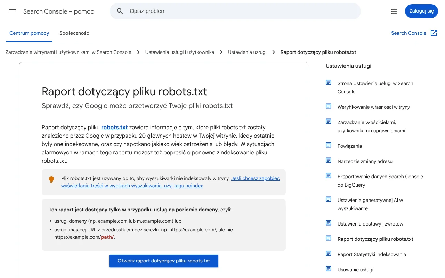The height and width of the screenshot is (278, 445).
Task: Click the document icon beside Narzędzie zmiany adresu
Action: [329, 160]
